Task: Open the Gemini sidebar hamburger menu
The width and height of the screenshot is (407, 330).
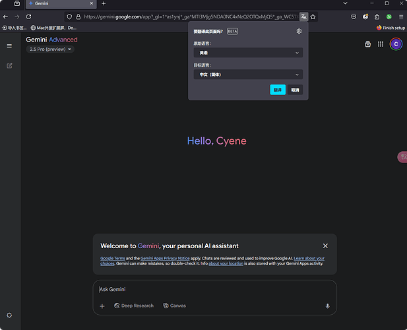Action: click(x=9, y=46)
